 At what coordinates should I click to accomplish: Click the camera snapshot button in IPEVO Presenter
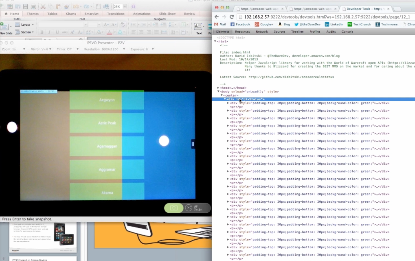tap(174, 208)
